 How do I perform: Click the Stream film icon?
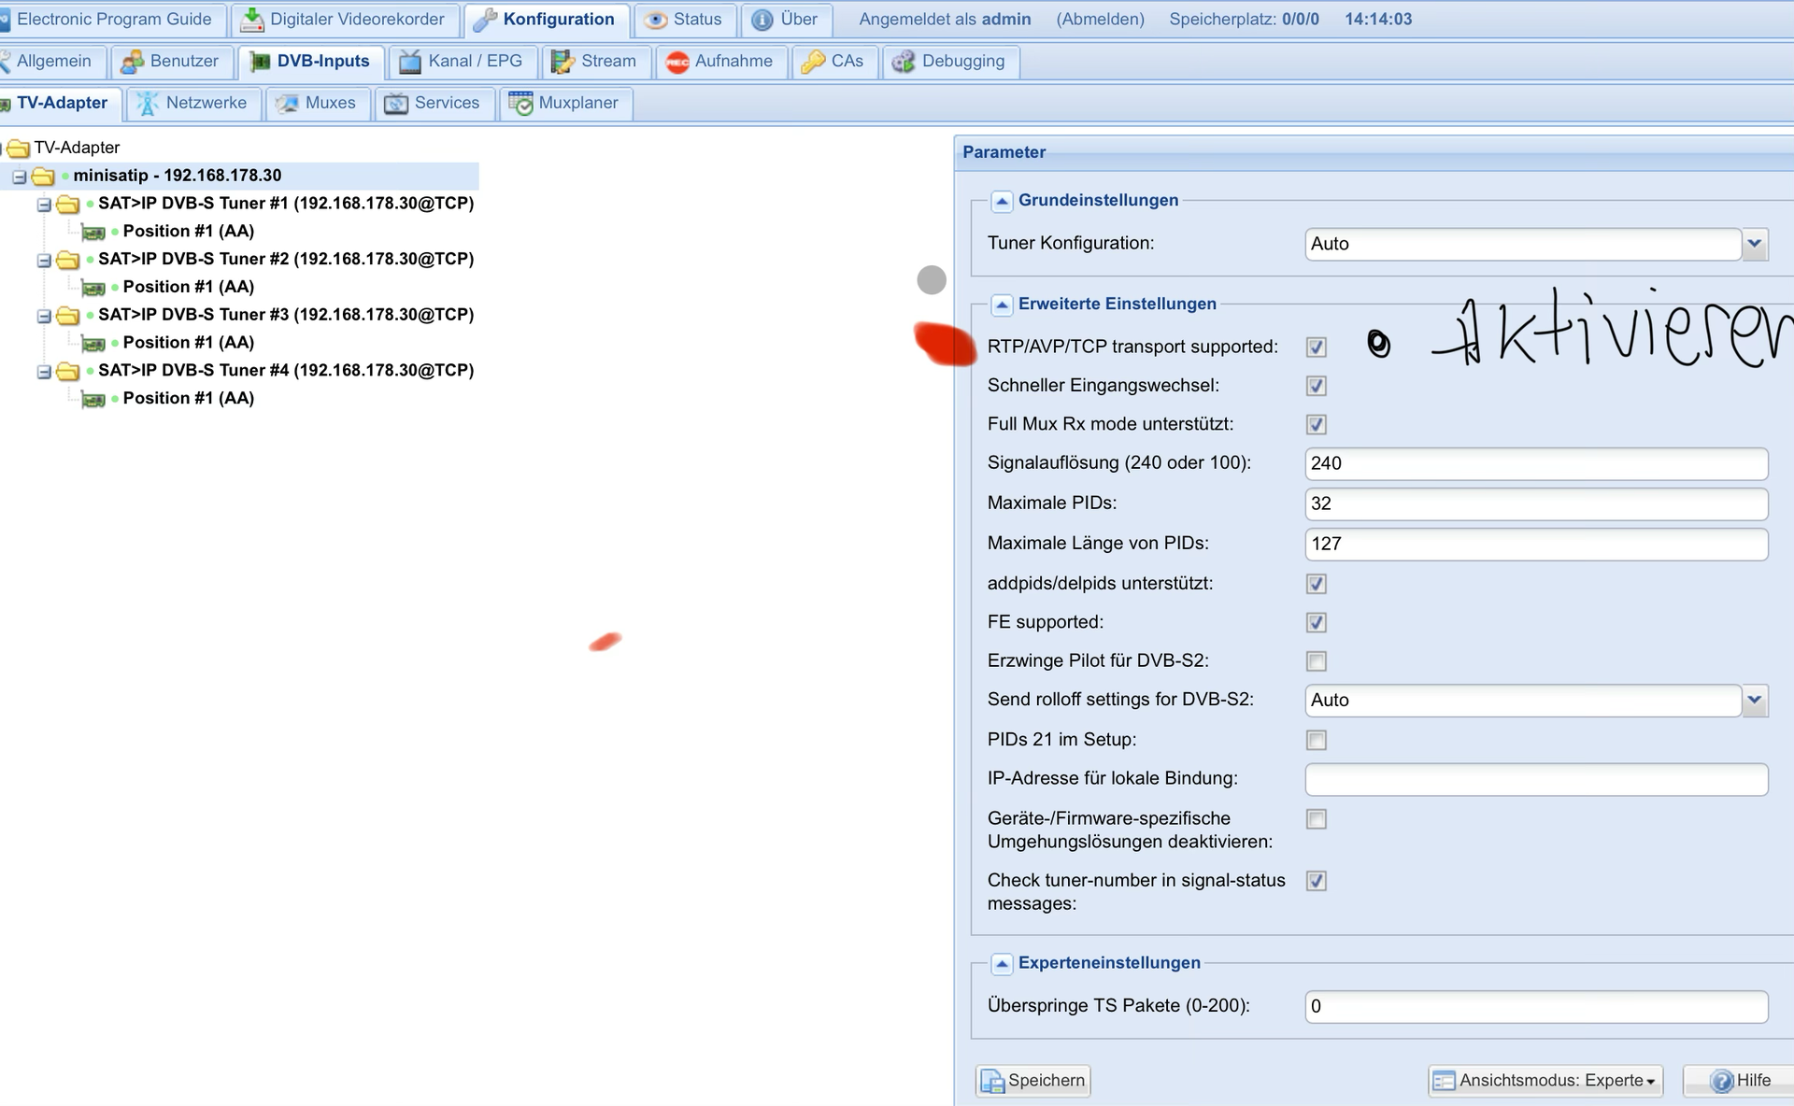(x=562, y=62)
